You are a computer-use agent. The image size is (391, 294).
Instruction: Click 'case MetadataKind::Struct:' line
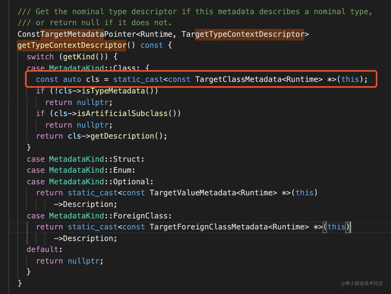[x=85, y=159]
